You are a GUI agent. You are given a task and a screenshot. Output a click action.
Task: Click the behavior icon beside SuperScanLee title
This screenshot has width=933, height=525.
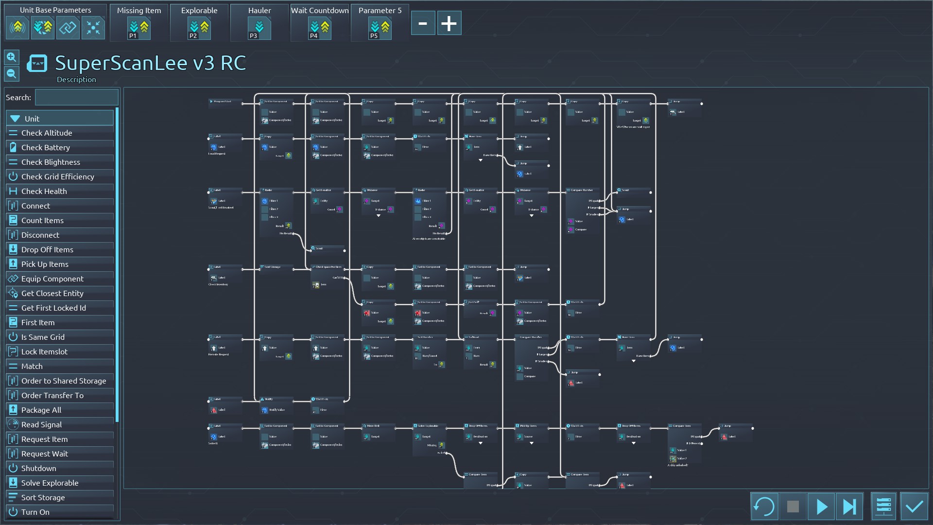point(37,63)
